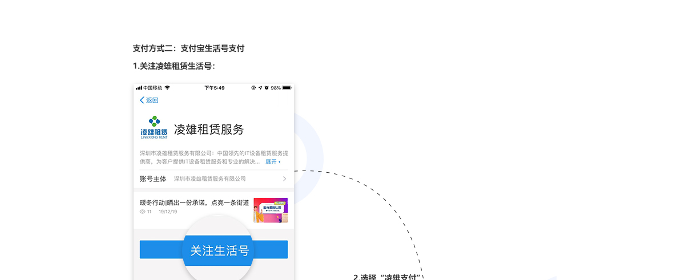Click the 深圳市凌雄租赁服务有限公司 account value

click(210, 179)
